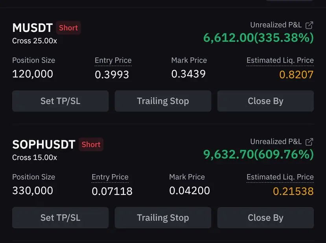Tap the MUSDT Short badge
326x243 pixels.
(x=68, y=28)
